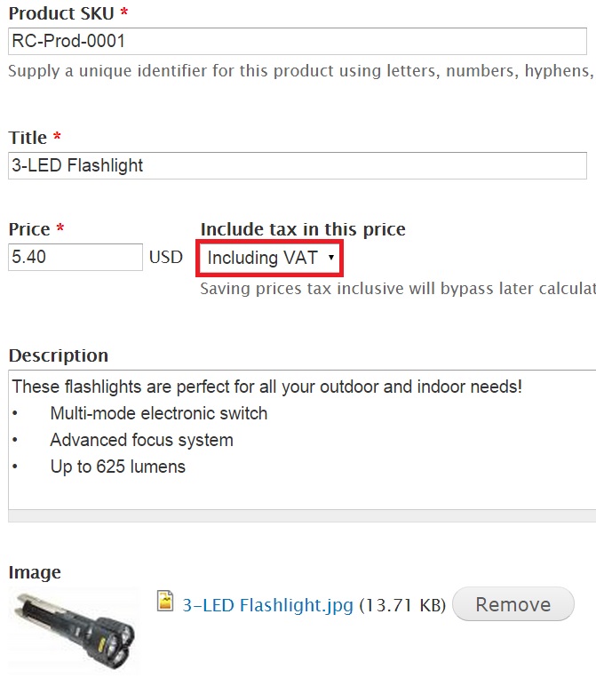Click the Price field label

[x=29, y=229]
